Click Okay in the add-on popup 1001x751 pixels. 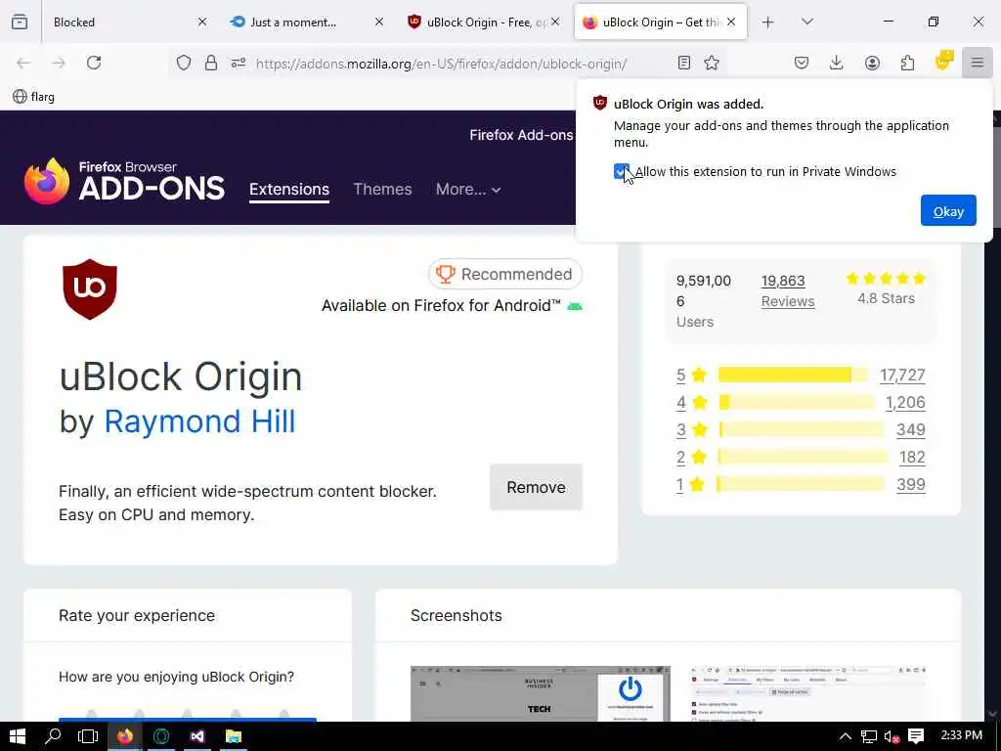click(x=948, y=211)
